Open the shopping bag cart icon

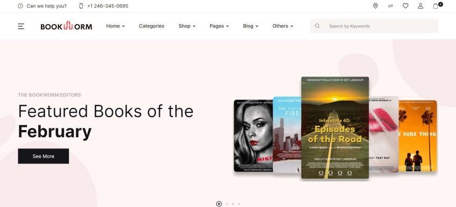(x=436, y=6)
